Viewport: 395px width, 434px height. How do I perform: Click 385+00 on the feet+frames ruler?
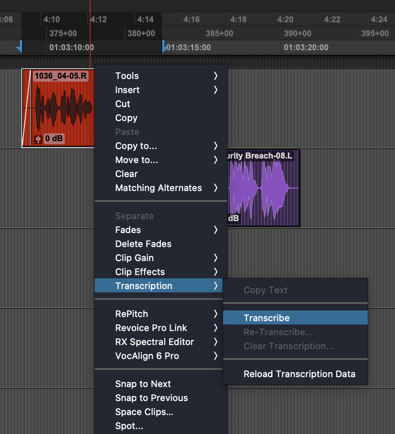click(219, 33)
